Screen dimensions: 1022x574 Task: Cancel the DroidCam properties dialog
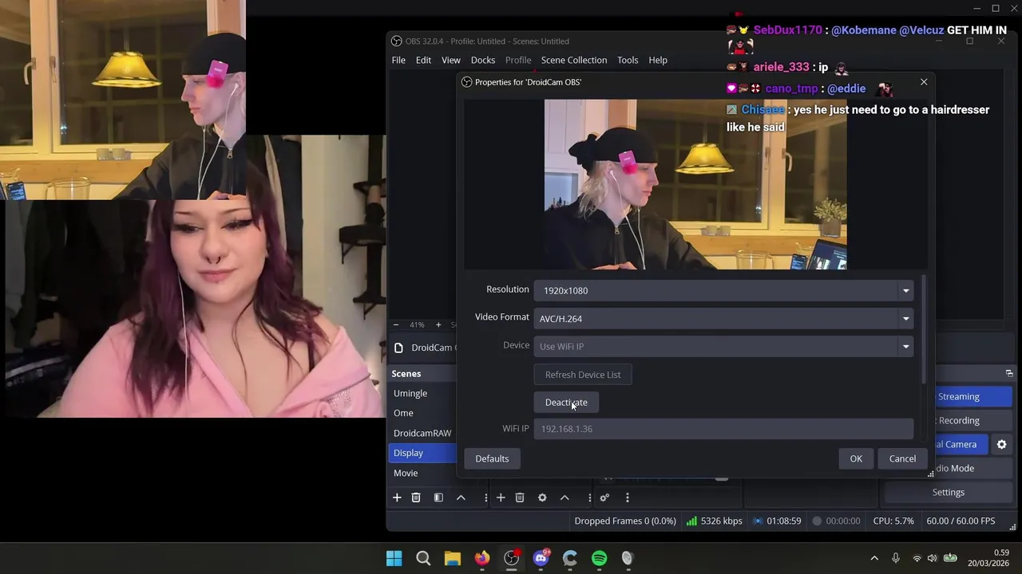click(x=902, y=458)
